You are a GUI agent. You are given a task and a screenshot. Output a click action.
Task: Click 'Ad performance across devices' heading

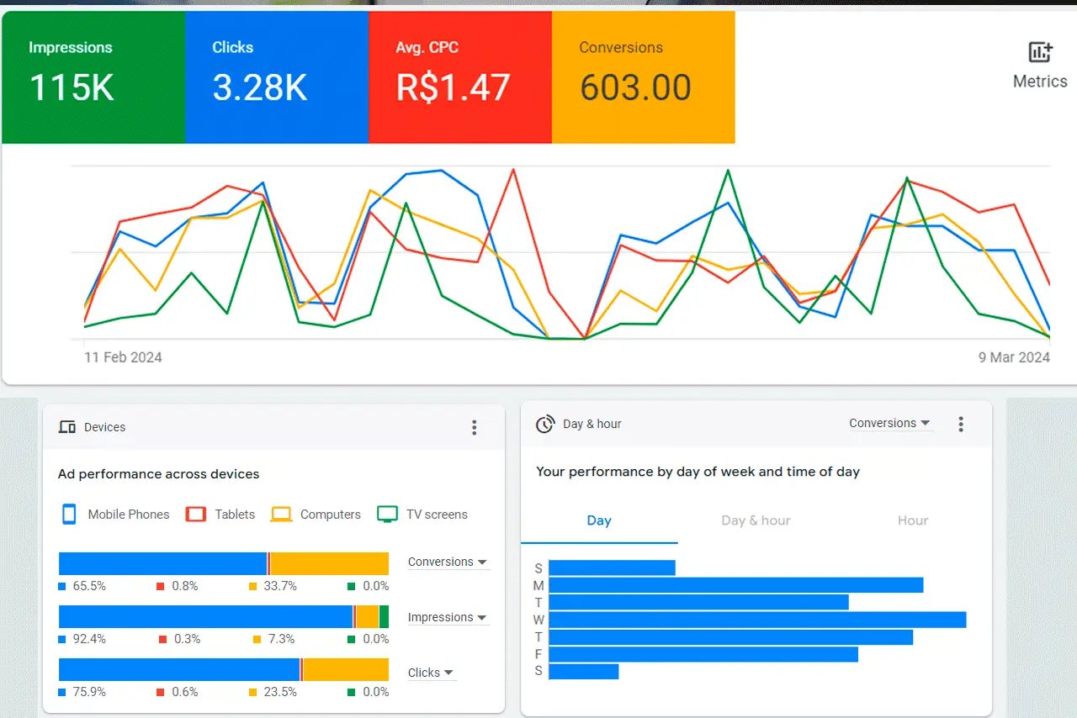click(158, 474)
